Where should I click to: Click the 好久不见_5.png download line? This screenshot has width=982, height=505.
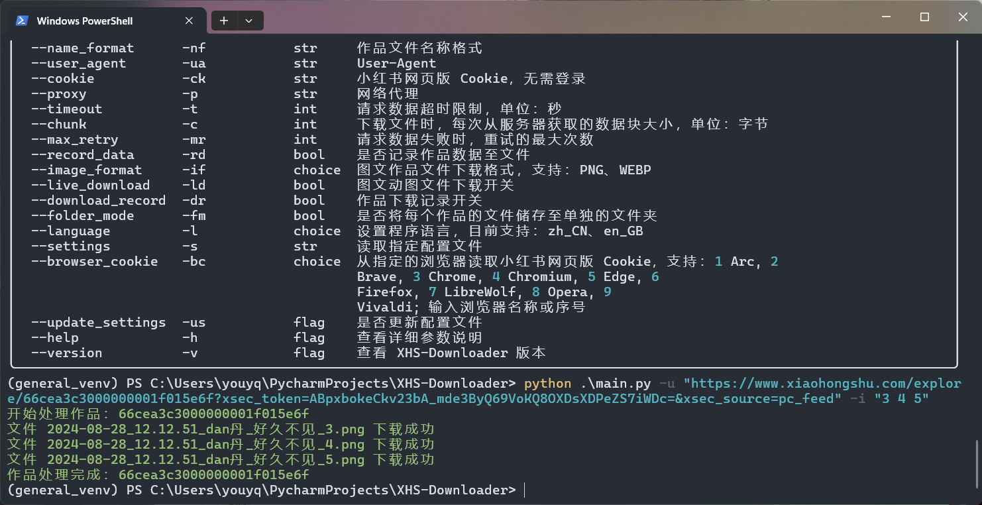(220, 460)
